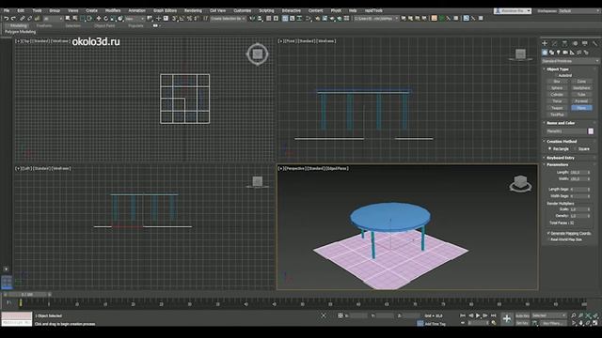Open the selection filter dropdown
This screenshot has height=338, width=602.
(53, 19)
